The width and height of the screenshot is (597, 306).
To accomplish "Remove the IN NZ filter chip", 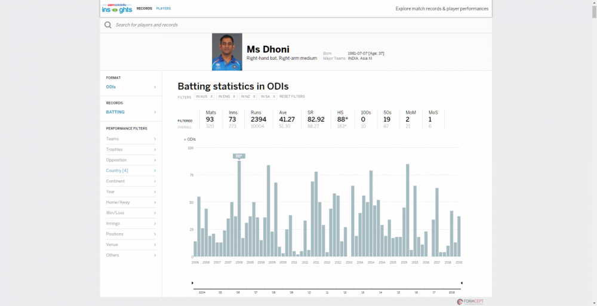I will [x=254, y=97].
